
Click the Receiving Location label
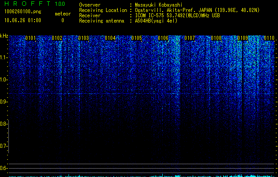[x=103, y=10]
